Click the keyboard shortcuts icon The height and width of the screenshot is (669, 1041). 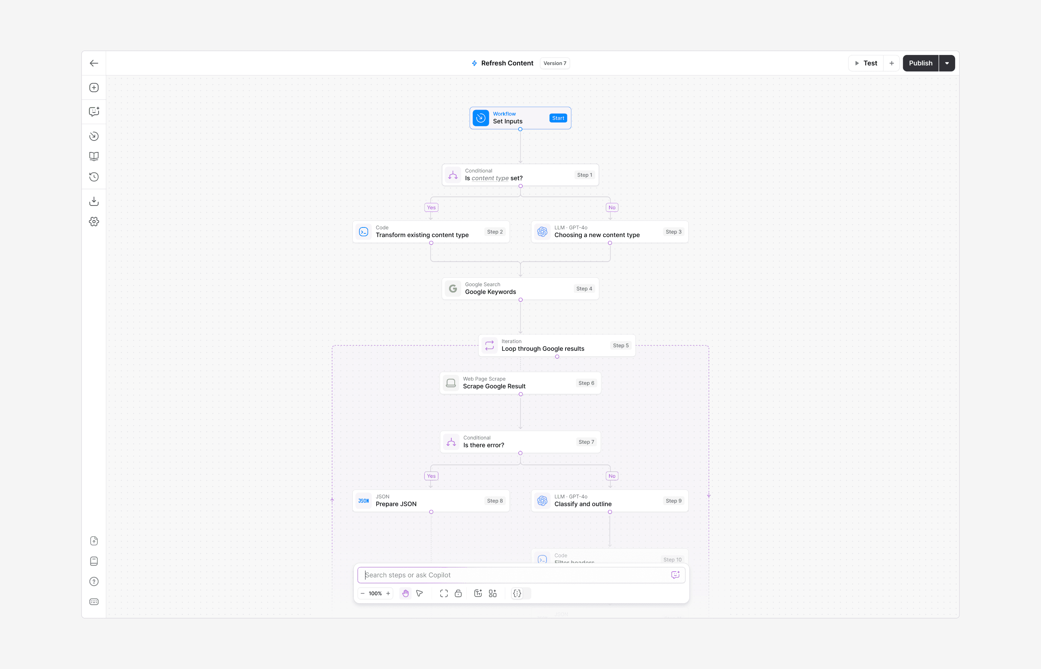coord(94,602)
